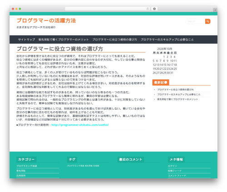Open the site title プログラマーの活躍方法
Image resolution: width=227 pixels, height=192 pixels.
pyautogui.click(x=46, y=20)
